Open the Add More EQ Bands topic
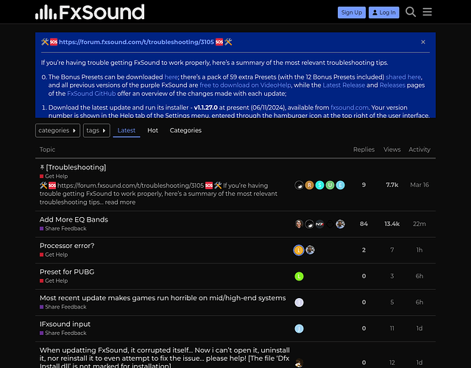This screenshot has width=471, height=368. click(74, 219)
